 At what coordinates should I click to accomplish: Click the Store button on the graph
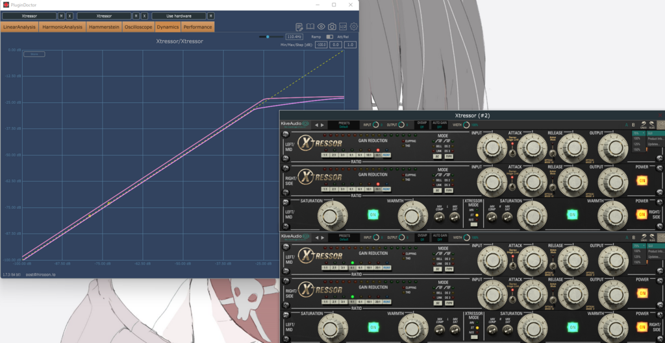(34, 54)
